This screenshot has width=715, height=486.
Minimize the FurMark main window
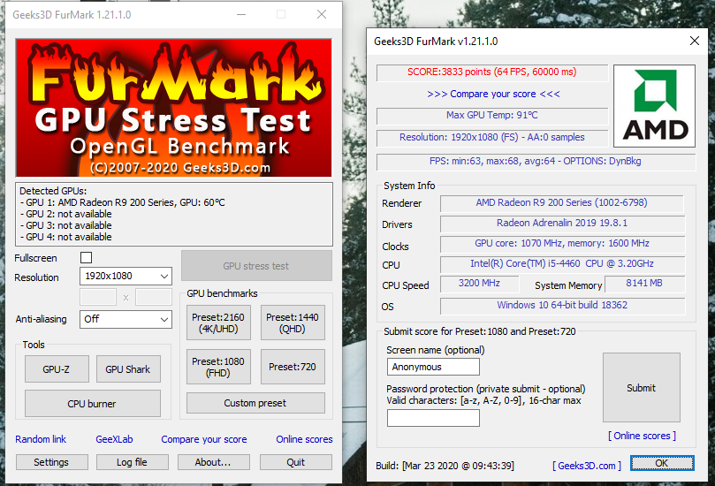(x=241, y=15)
